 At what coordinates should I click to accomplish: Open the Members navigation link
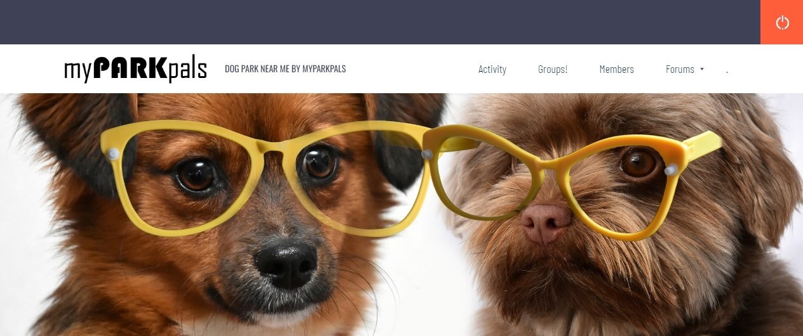pos(616,69)
